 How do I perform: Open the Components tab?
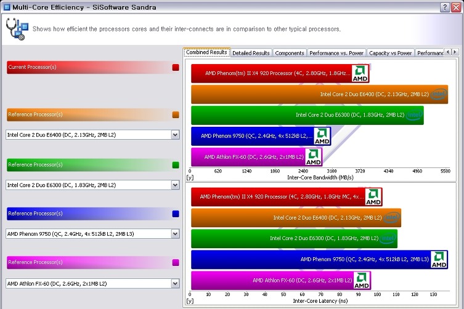point(290,53)
